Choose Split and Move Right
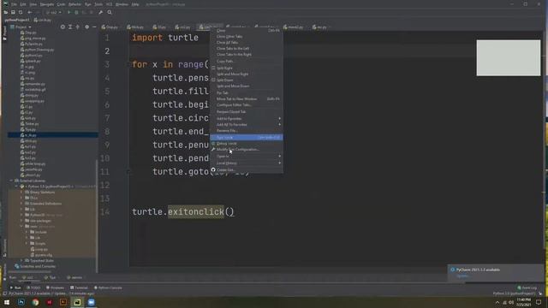Image resolution: width=548 pixels, height=308 pixels. click(x=247, y=74)
